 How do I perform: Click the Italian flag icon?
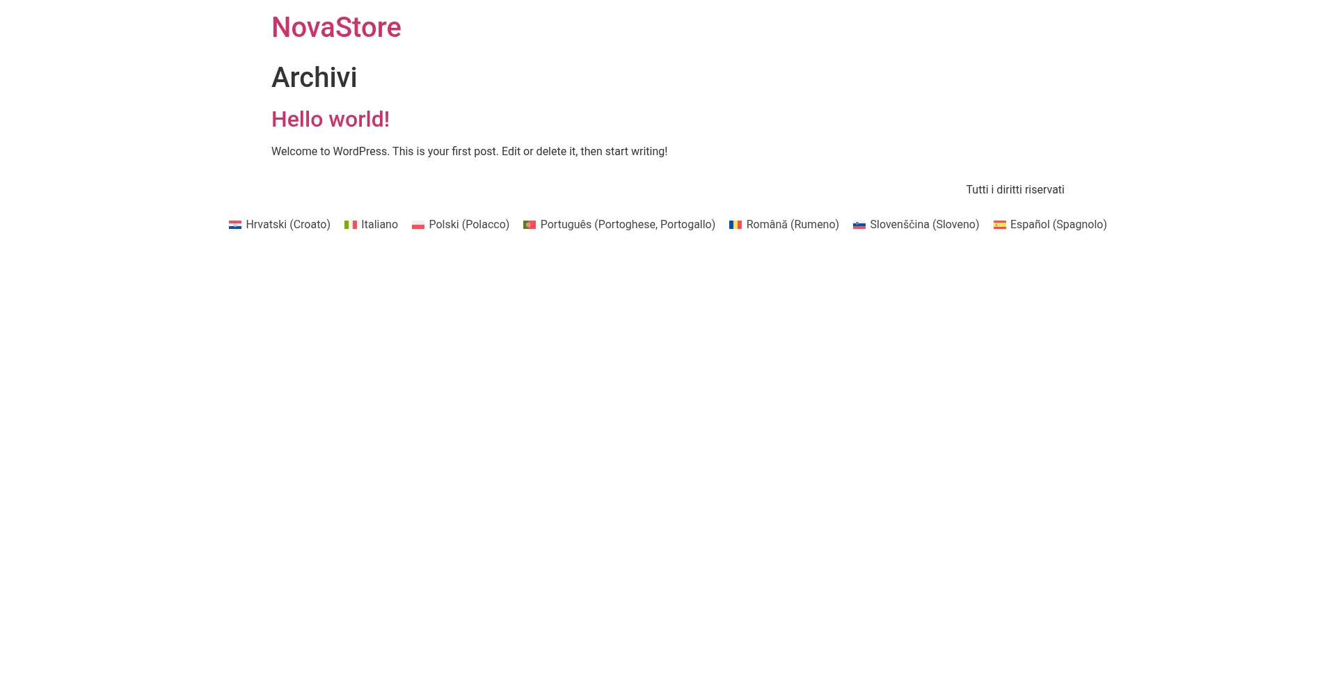click(x=350, y=225)
